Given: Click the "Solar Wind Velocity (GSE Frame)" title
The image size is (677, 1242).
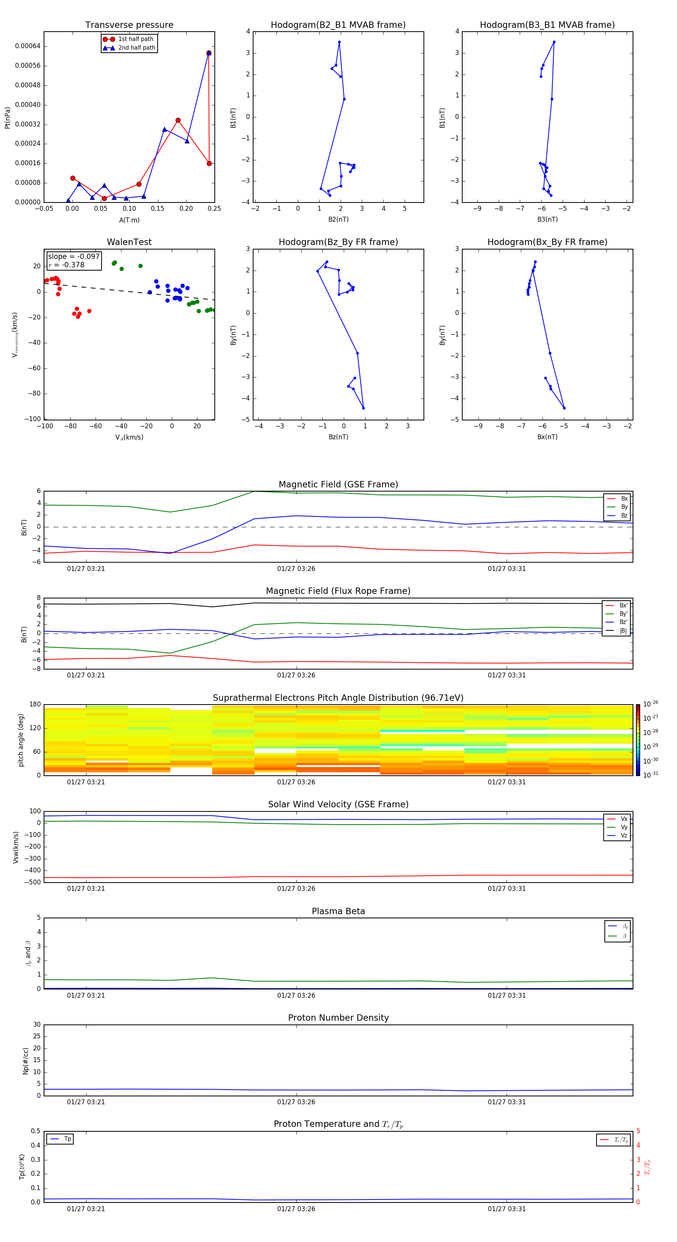Looking at the screenshot, I should pyautogui.click(x=338, y=804).
